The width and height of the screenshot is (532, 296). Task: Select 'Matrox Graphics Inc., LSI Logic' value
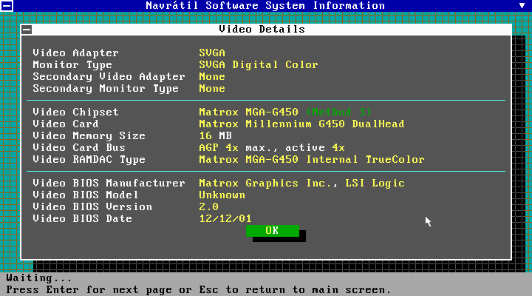click(x=302, y=184)
